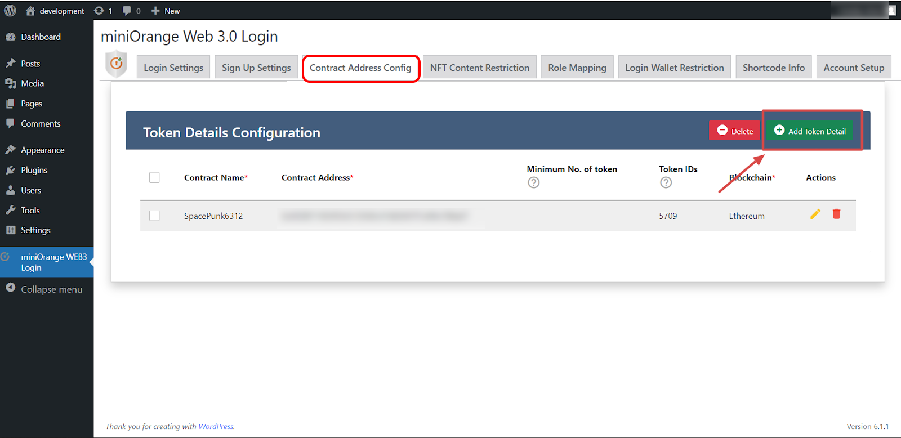The image size is (901, 438).
Task: Click the updates icon in admin bar
Action: 99,11
